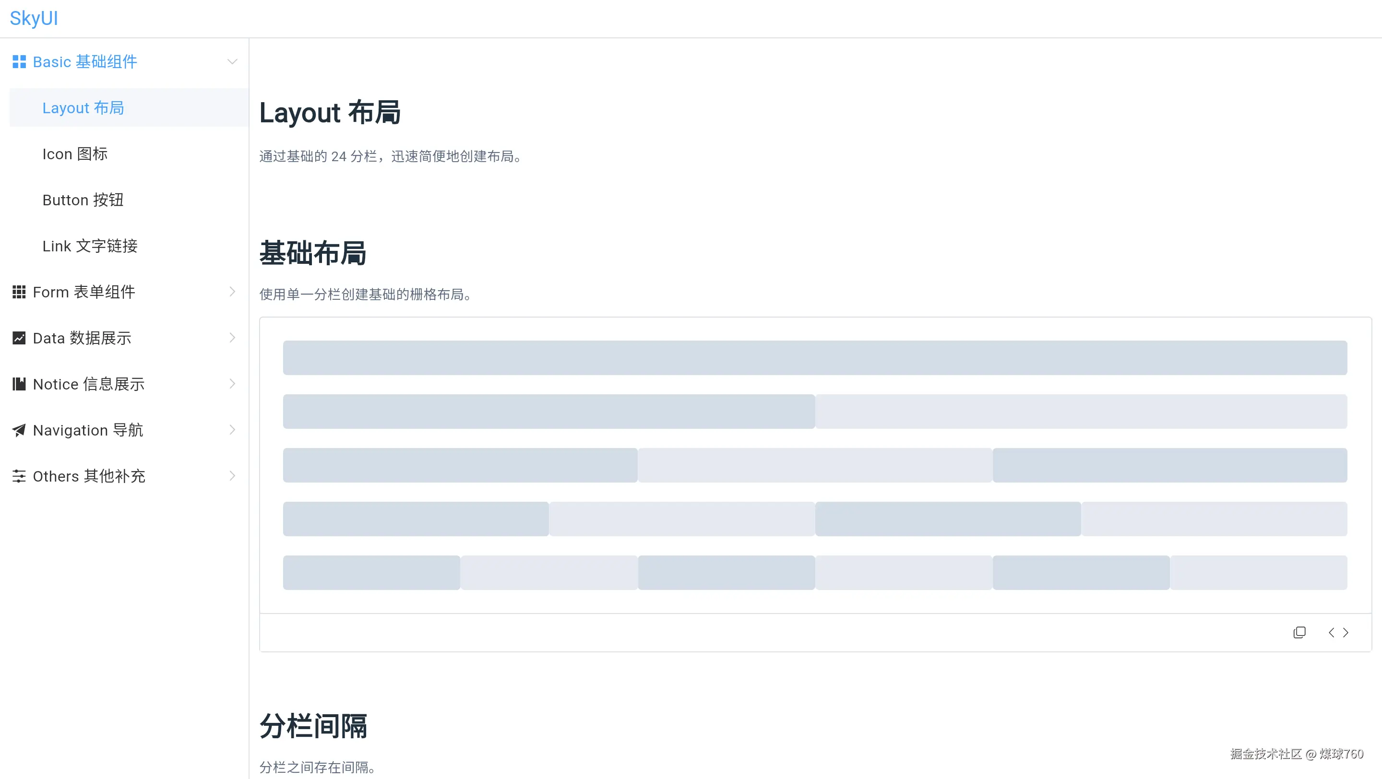Expand the Notice 信息展示 chevron
This screenshot has width=1382, height=779.
click(232, 384)
